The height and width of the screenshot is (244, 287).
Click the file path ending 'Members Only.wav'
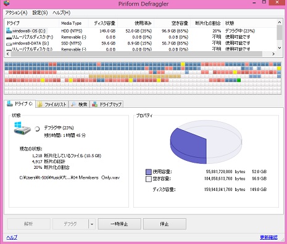click(x=70, y=177)
